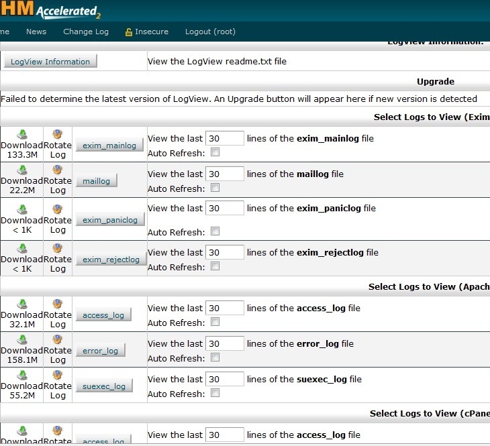
Task: Toggle Auto Refresh checkbox for maillog
Action: point(215,188)
